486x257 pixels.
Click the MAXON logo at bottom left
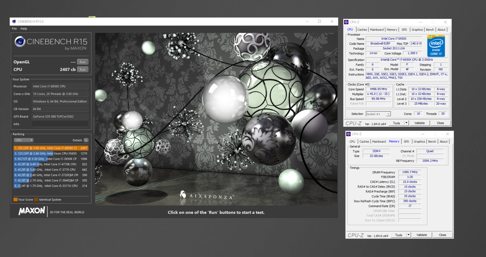pos(32,211)
